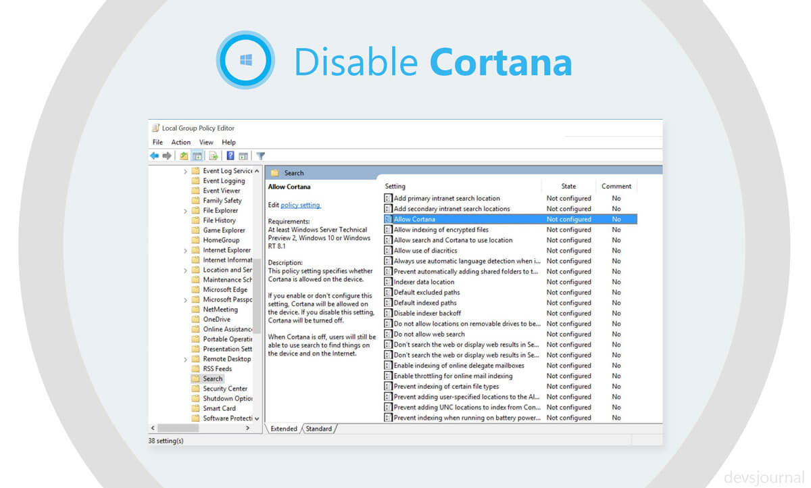
Task: Click the policy icon for Default excluded paths
Action: click(x=388, y=293)
